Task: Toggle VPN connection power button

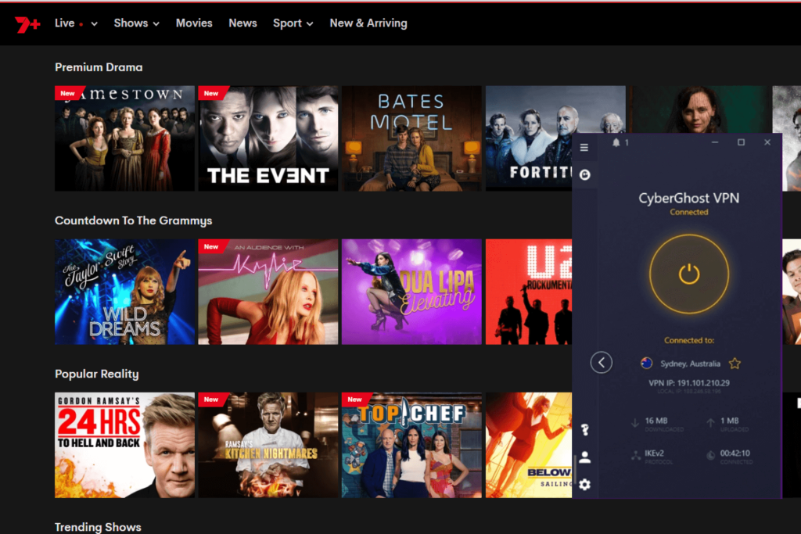Action: click(689, 273)
